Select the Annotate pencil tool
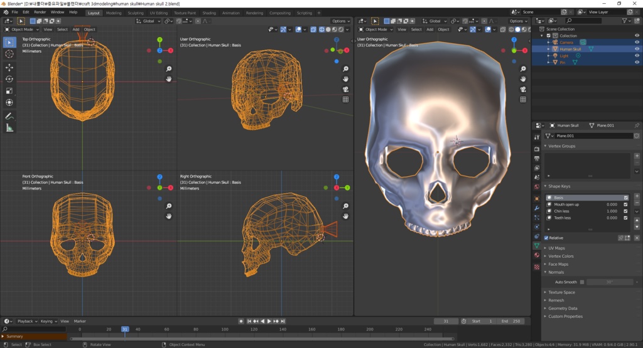This screenshot has width=643, height=348. click(9, 116)
